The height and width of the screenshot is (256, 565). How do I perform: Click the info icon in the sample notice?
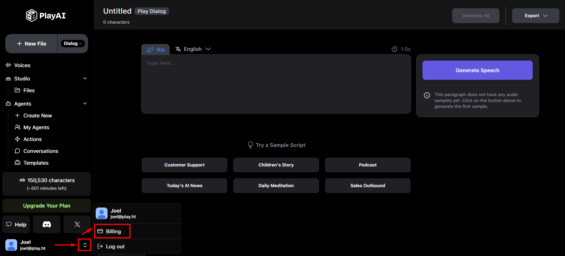[427, 95]
